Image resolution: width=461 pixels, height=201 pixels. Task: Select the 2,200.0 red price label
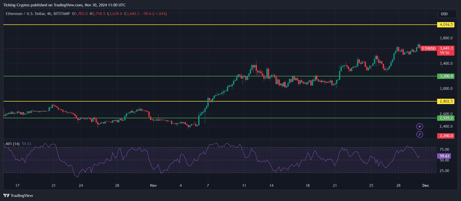click(446, 136)
